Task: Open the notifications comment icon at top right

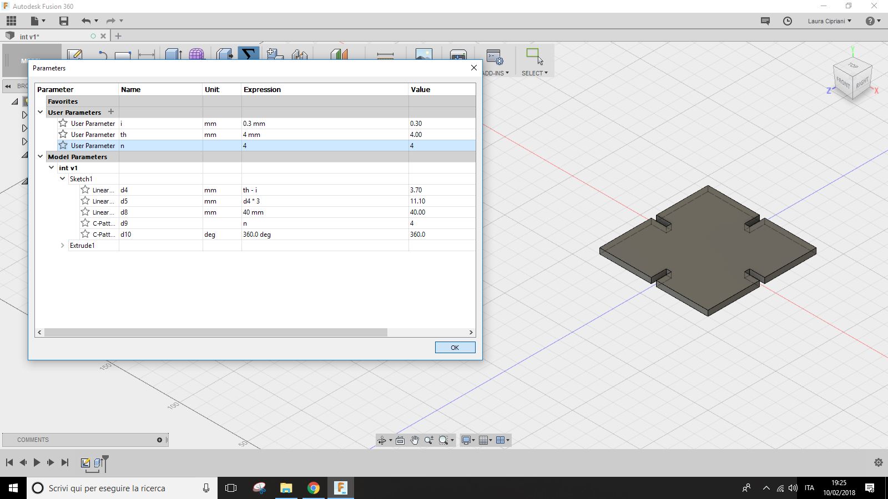Action: [x=765, y=21]
